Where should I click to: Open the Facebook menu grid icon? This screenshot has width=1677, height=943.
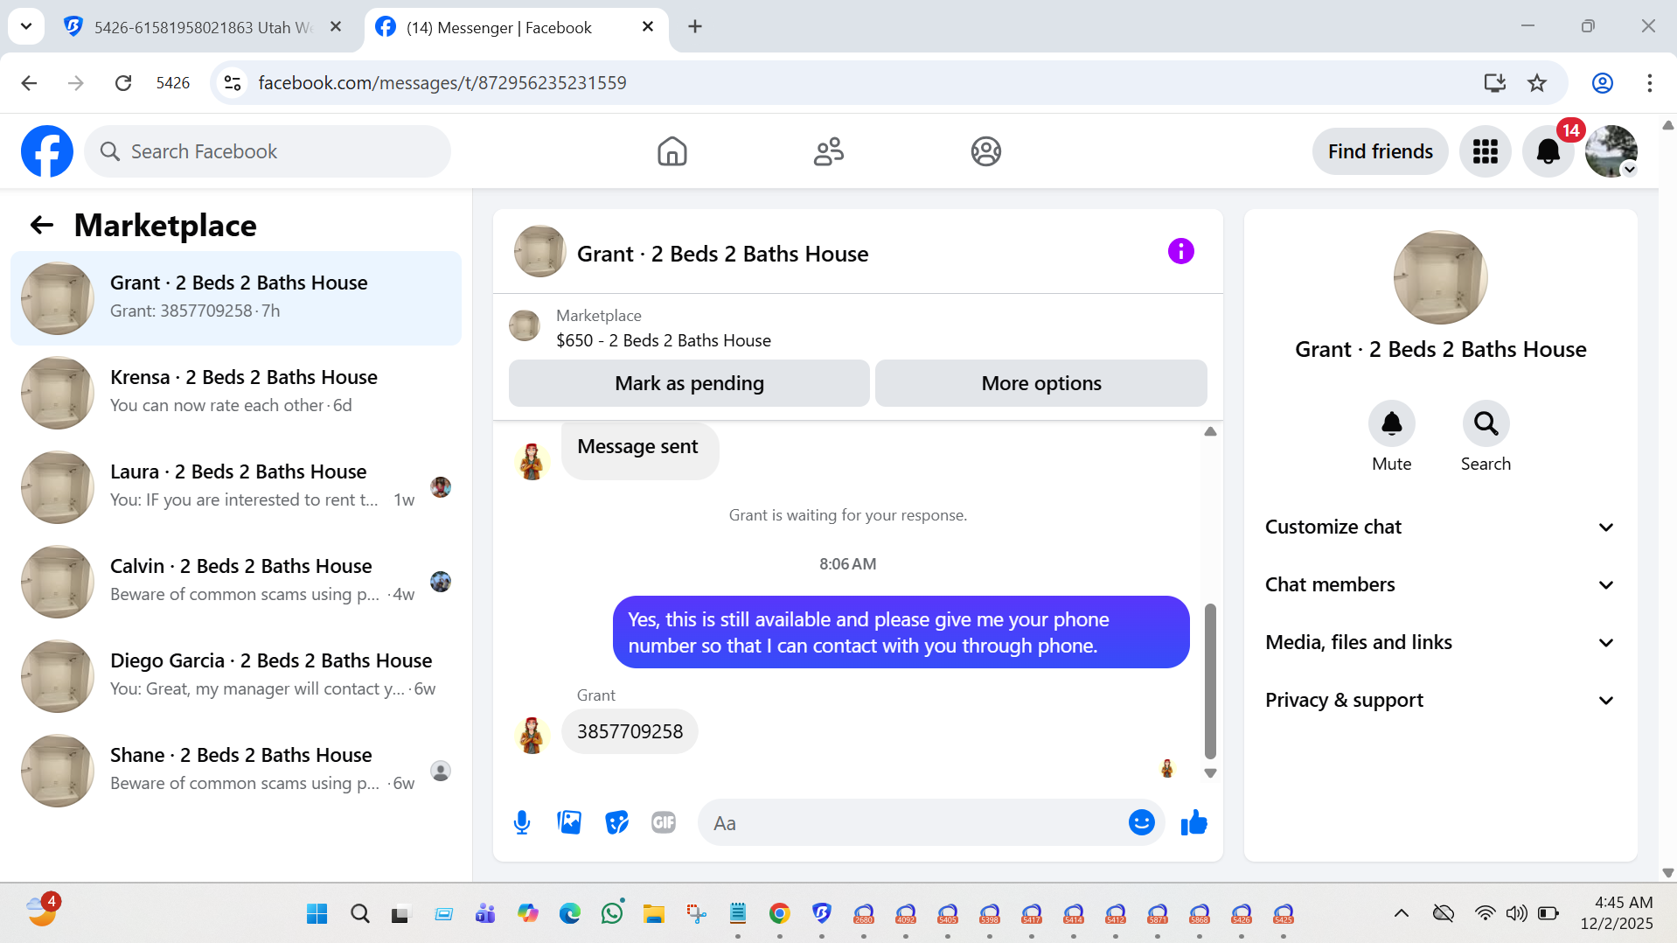(1485, 151)
